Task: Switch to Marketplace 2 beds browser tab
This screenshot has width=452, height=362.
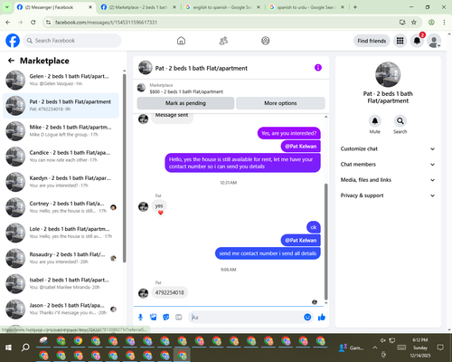Action: (138, 7)
